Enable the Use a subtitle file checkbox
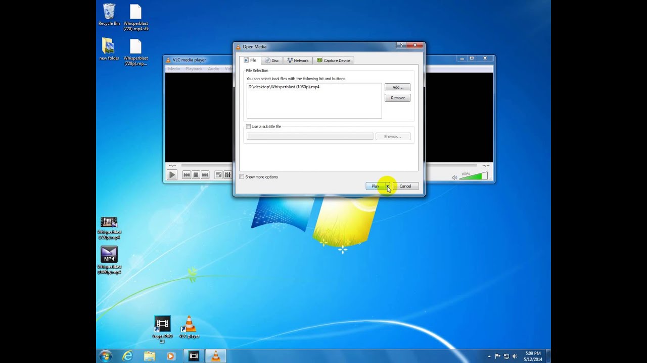This screenshot has width=647, height=363. 248,127
